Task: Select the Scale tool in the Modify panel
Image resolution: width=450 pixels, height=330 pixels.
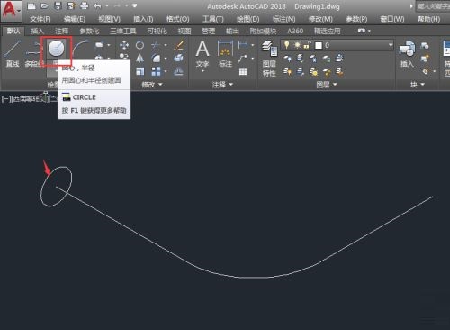Action: click(x=139, y=71)
